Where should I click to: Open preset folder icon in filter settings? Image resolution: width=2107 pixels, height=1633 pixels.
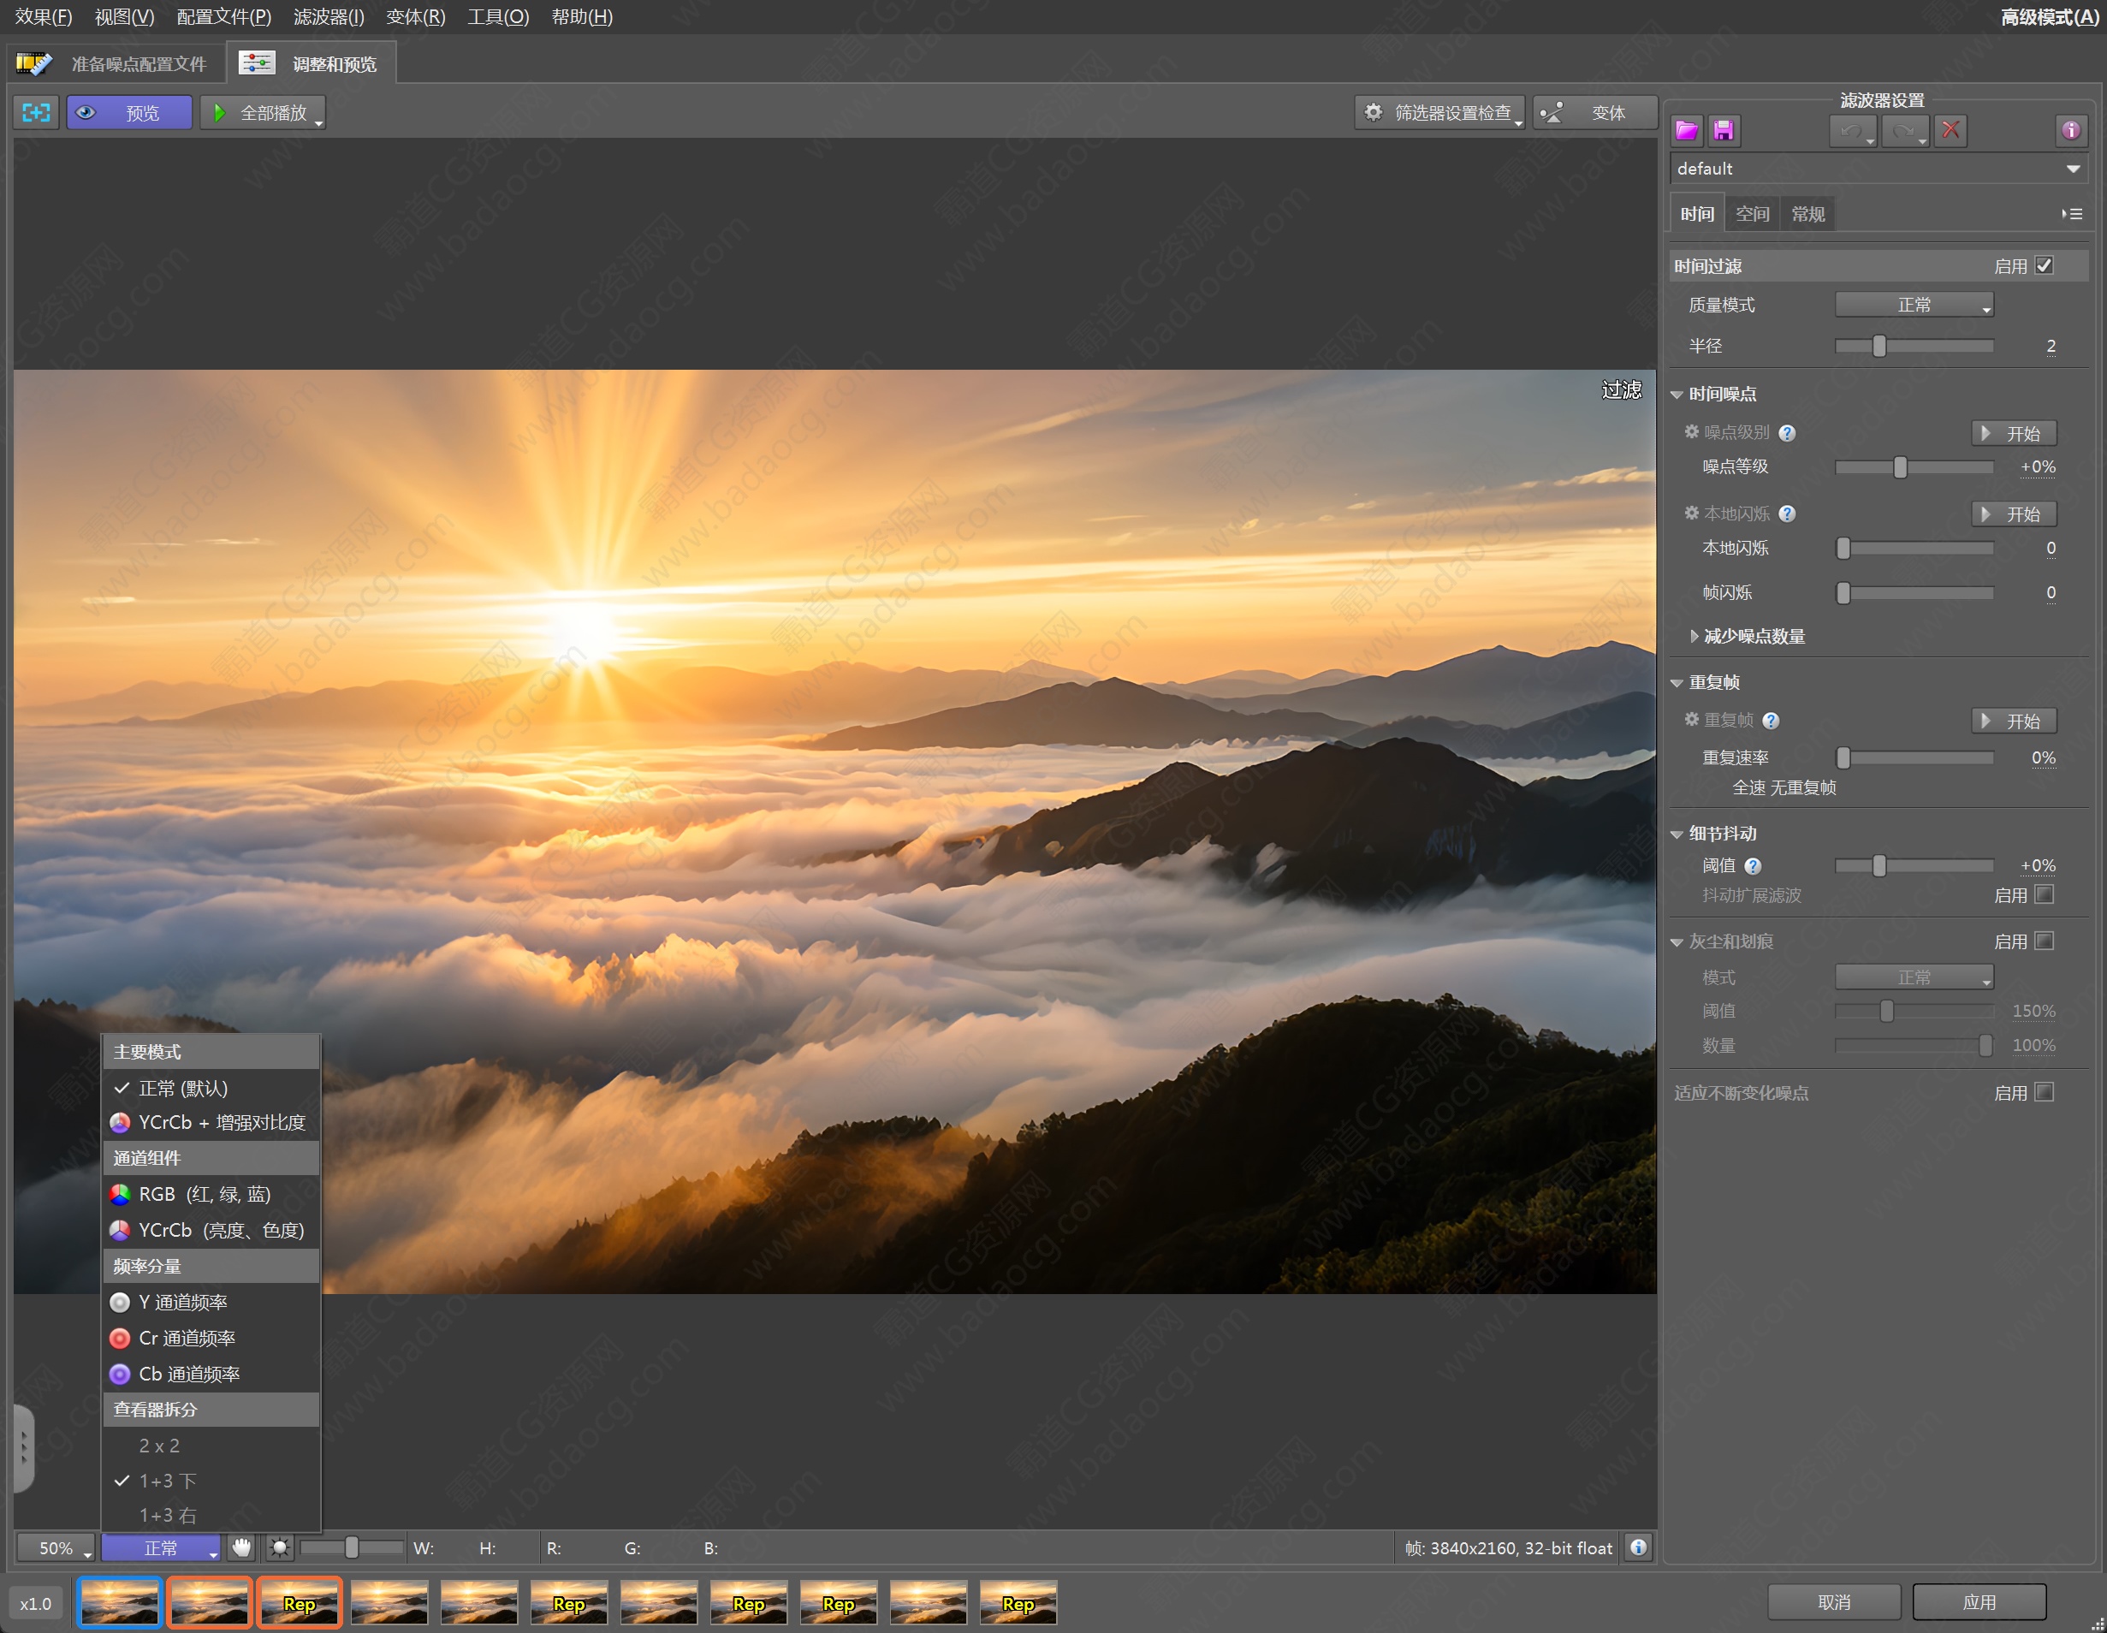pos(1687,130)
